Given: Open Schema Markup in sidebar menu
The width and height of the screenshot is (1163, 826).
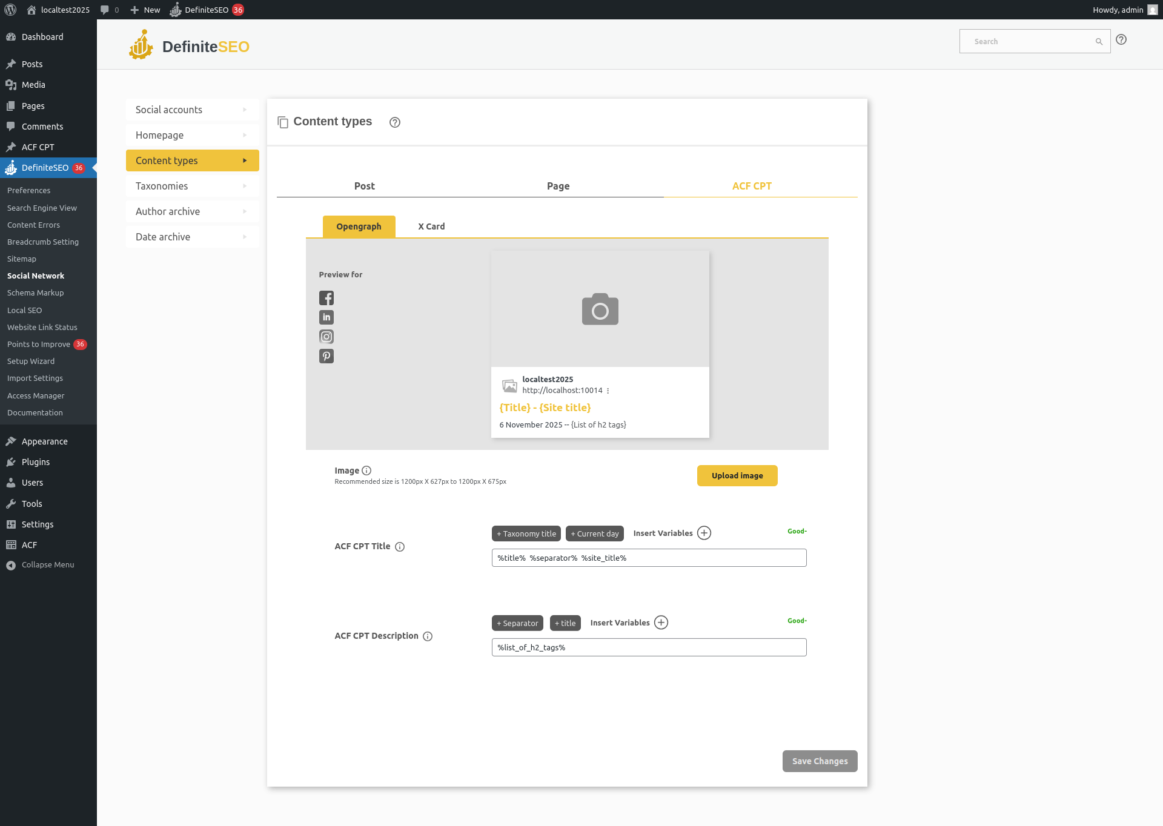Looking at the screenshot, I should pyautogui.click(x=35, y=292).
